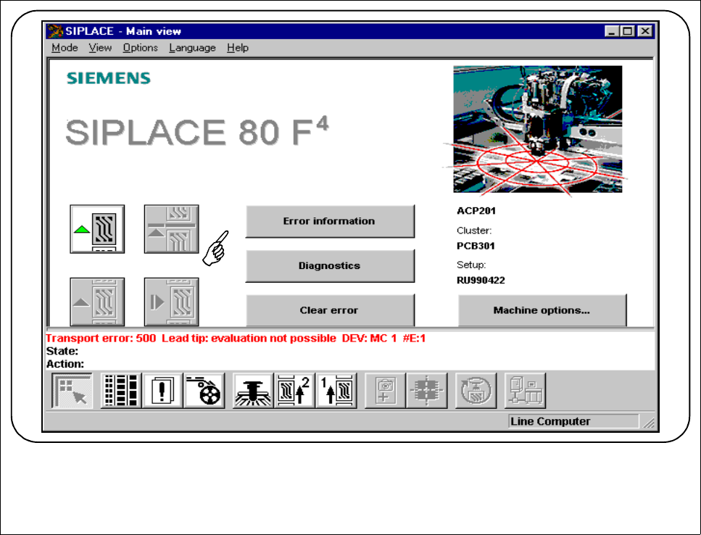Click the Clear error button
Screen dimensions: 701x535
coord(330,310)
